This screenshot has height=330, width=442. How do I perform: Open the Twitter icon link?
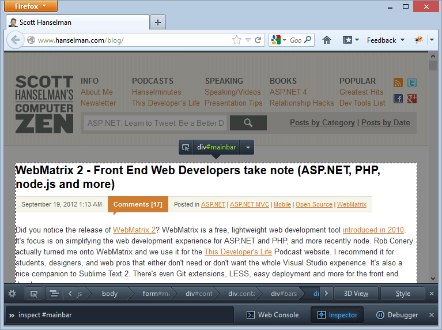click(412, 82)
